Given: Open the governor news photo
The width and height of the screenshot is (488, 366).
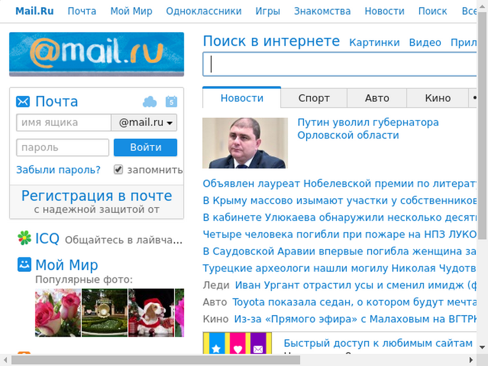Looking at the screenshot, I should pos(245,143).
